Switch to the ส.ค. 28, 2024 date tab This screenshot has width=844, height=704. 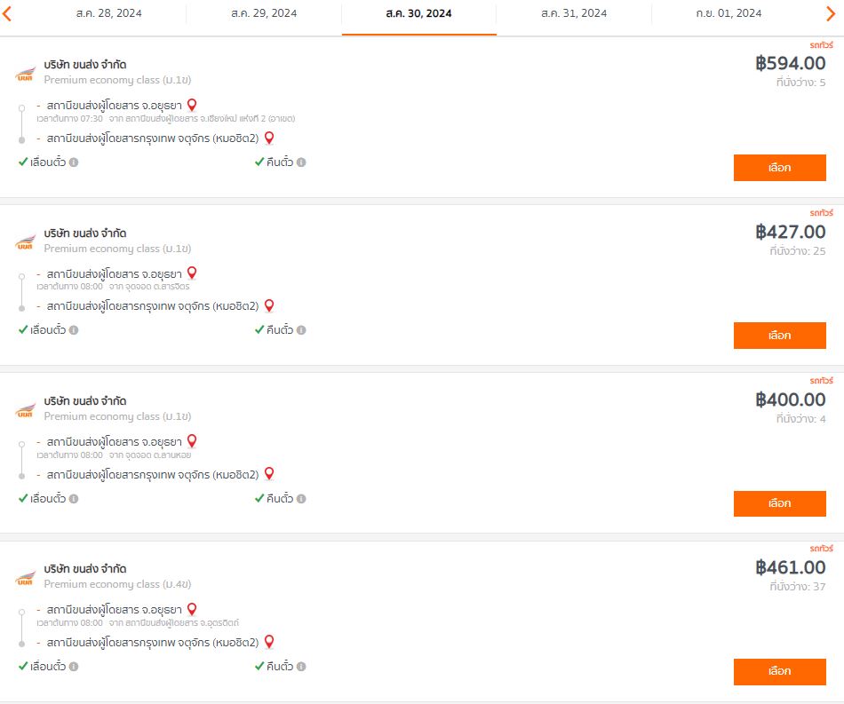(x=108, y=13)
